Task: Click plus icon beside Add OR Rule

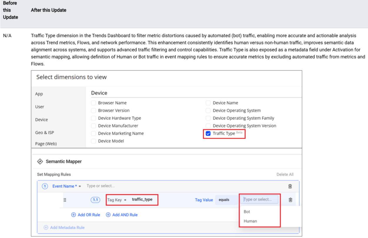Action: click(73, 215)
